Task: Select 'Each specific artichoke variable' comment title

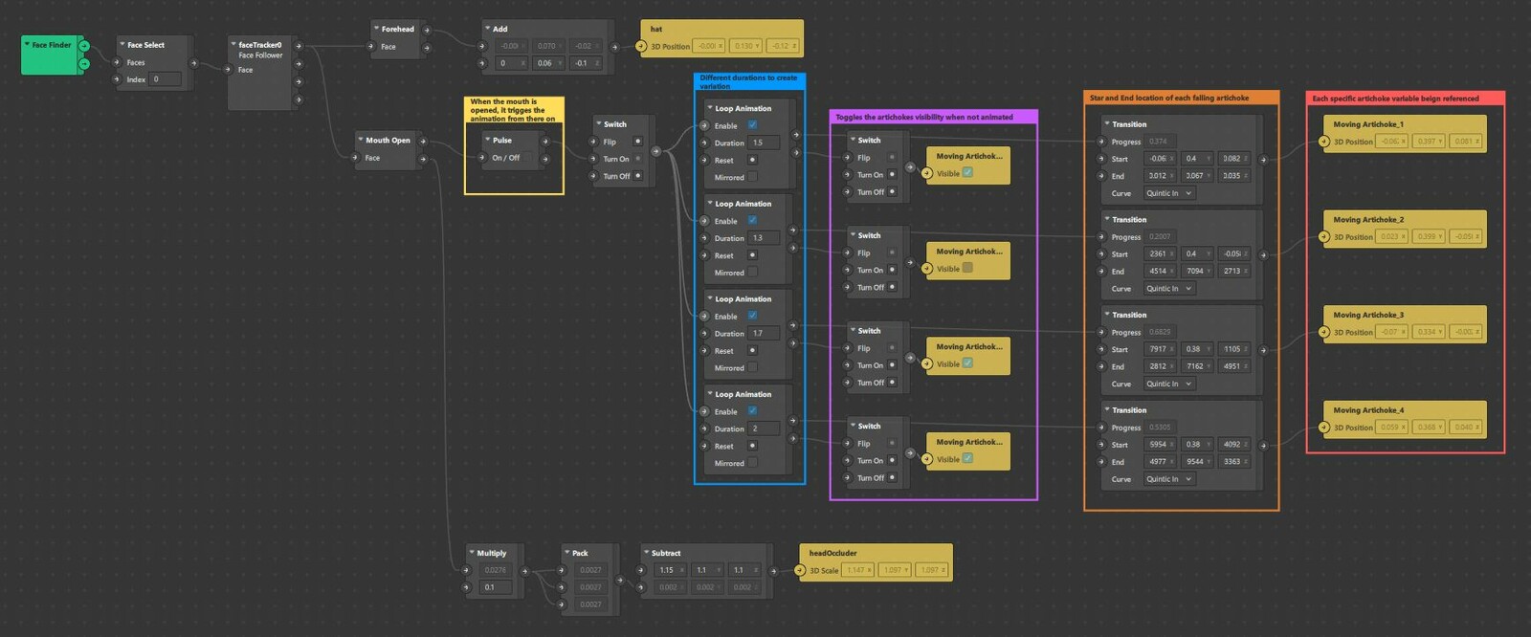Action: [1395, 99]
